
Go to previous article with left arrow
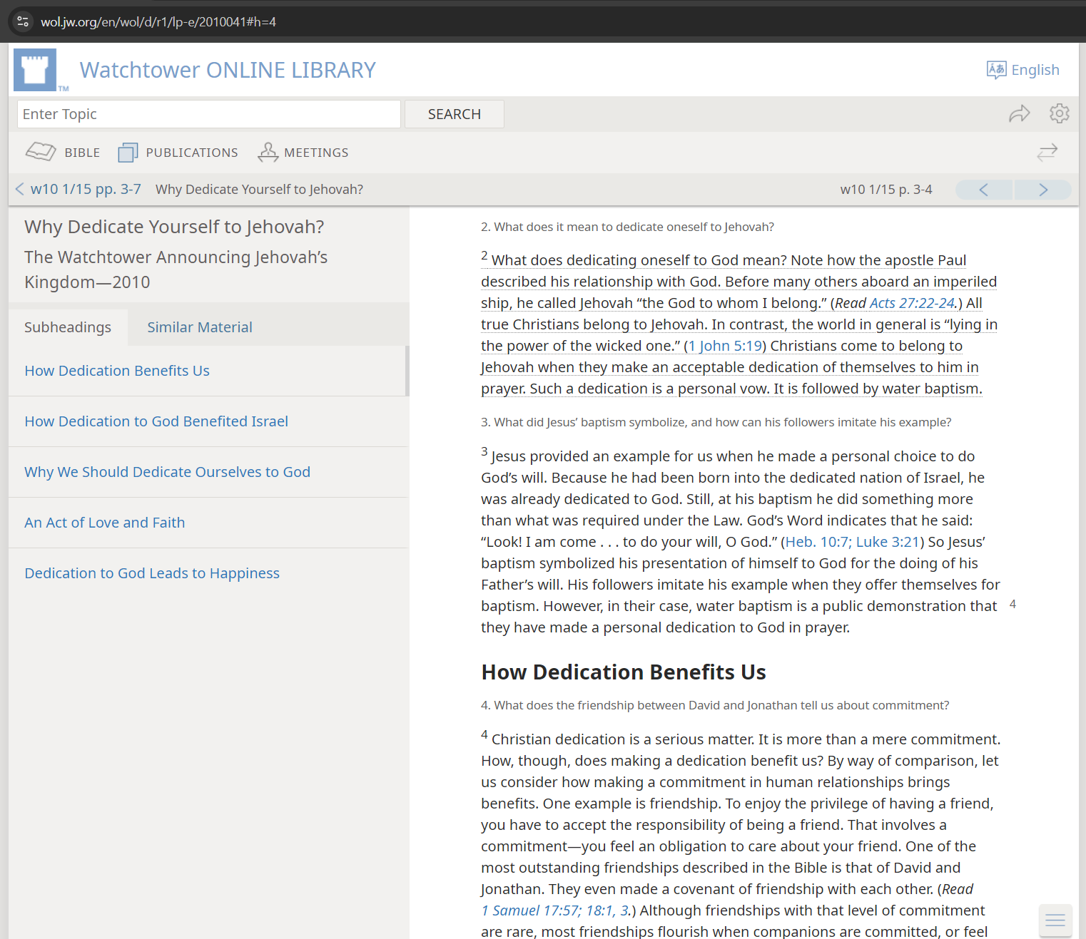[983, 190]
